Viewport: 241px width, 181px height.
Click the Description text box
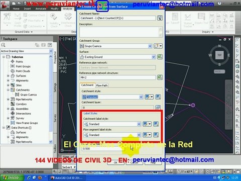point(121,32)
